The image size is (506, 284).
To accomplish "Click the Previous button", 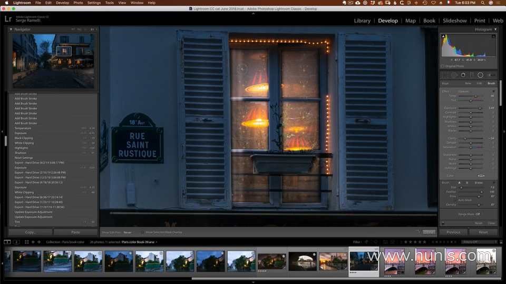I will [x=453, y=232].
